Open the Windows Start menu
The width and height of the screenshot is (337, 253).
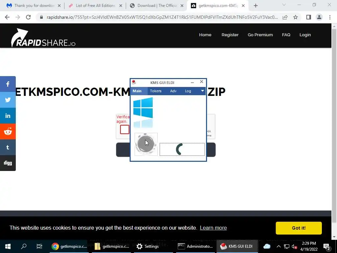tap(8, 246)
